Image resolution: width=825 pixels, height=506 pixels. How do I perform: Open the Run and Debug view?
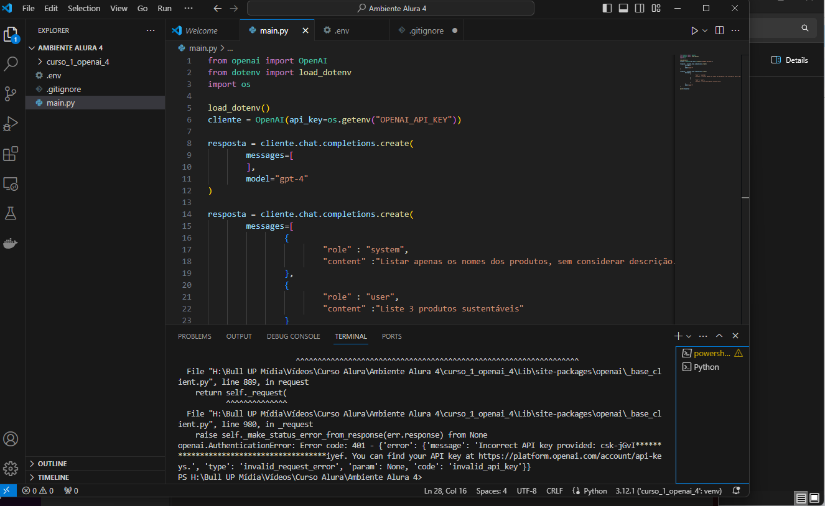click(11, 123)
